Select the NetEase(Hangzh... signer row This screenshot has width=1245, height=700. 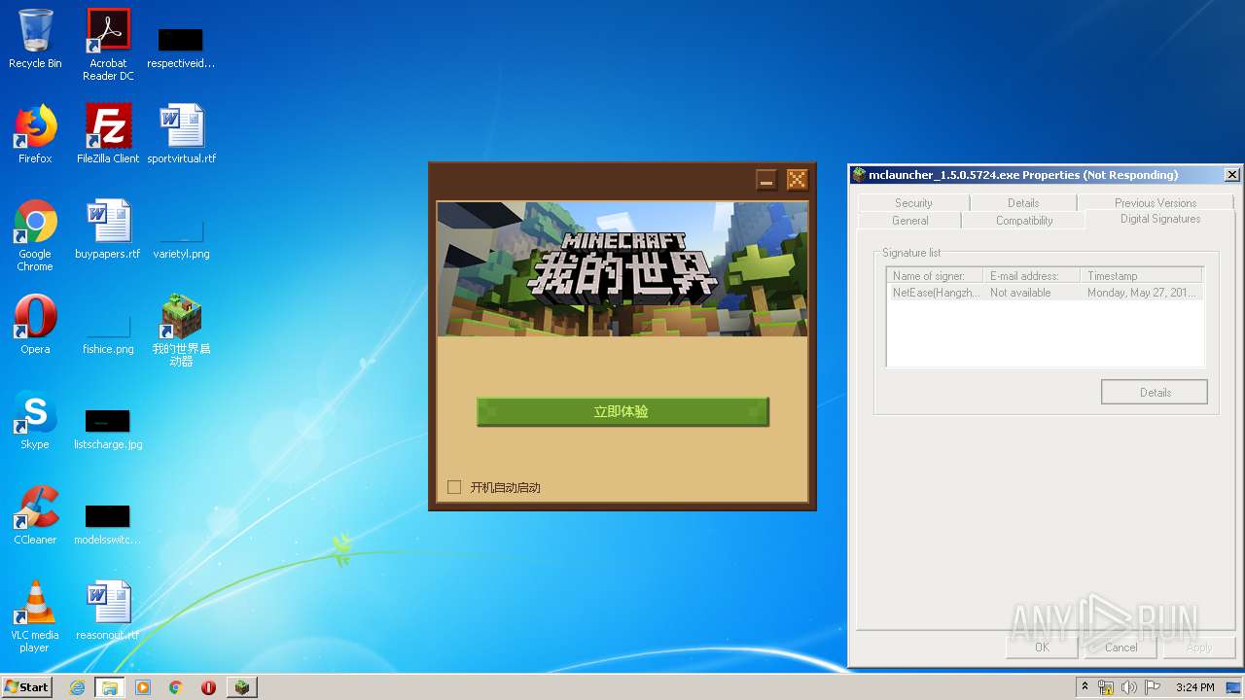click(1046, 293)
